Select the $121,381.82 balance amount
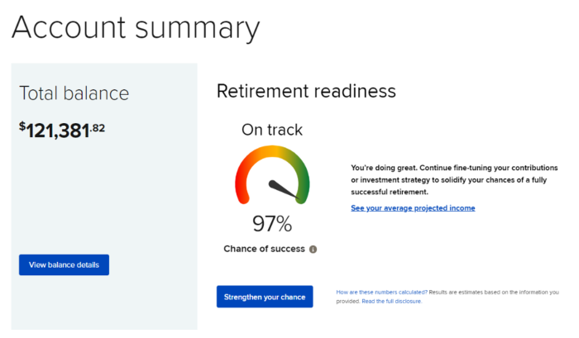 tap(63, 130)
